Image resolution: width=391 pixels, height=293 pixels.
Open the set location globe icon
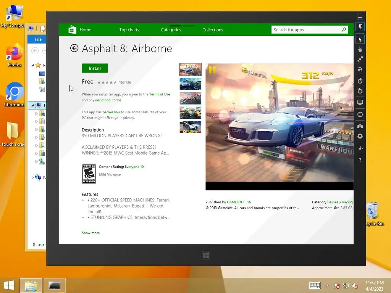click(360, 114)
